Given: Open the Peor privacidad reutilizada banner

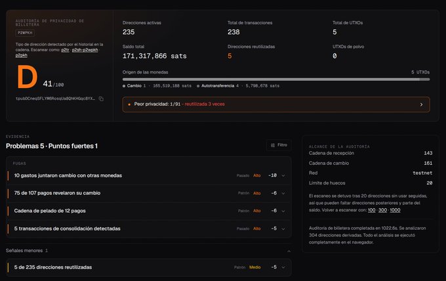Looking at the screenshot, I should tap(276, 104).
